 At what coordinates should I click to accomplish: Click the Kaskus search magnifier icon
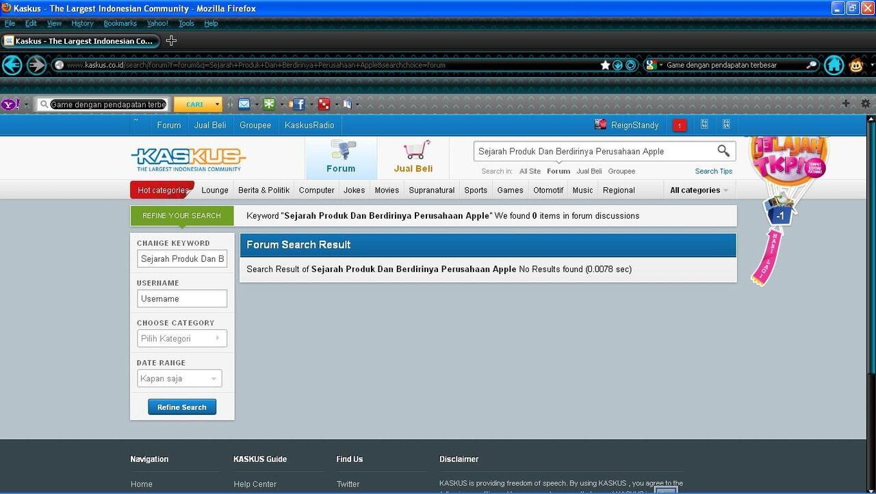coord(723,151)
